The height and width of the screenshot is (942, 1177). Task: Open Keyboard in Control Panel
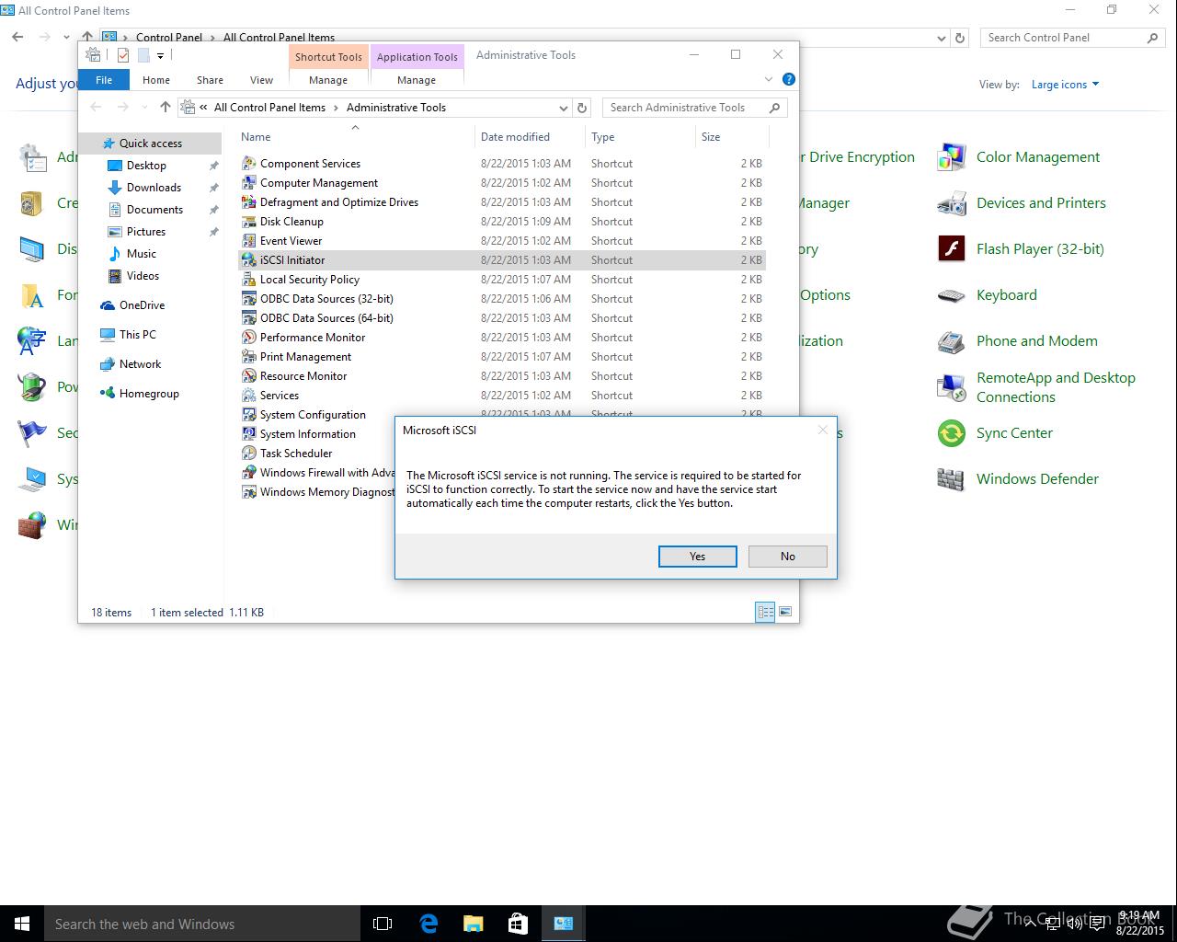pos(987,295)
